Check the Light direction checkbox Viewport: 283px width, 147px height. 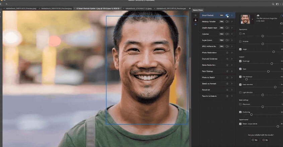click(240, 93)
